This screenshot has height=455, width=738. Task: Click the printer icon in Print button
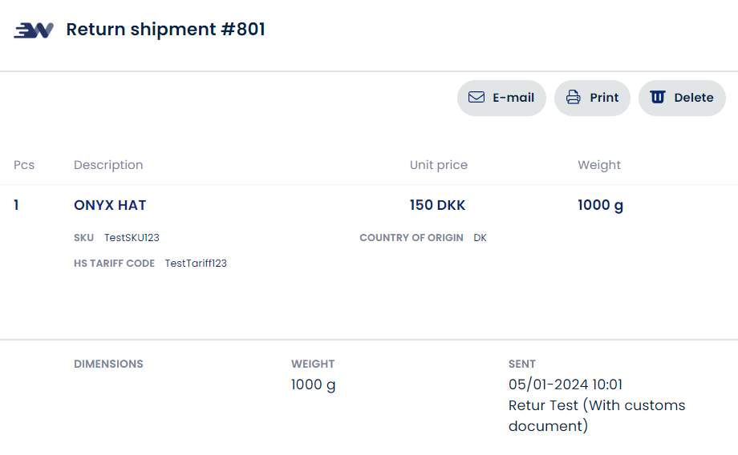[574, 98]
